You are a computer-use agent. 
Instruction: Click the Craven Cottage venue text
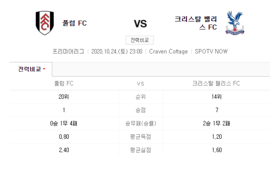point(168,51)
